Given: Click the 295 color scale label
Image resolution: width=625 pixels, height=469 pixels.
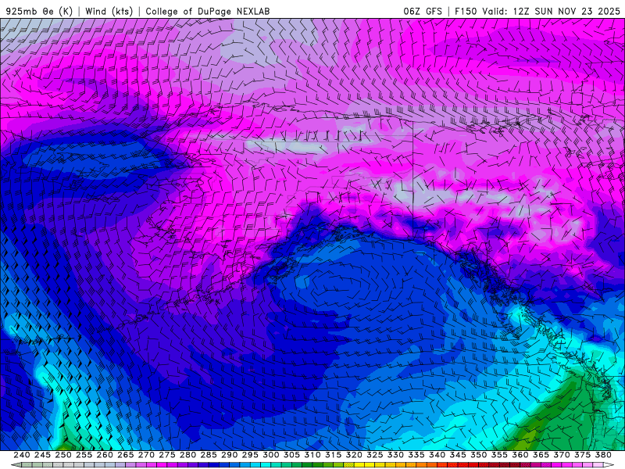Looking at the screenshot, I should click(x=250, y=455).
